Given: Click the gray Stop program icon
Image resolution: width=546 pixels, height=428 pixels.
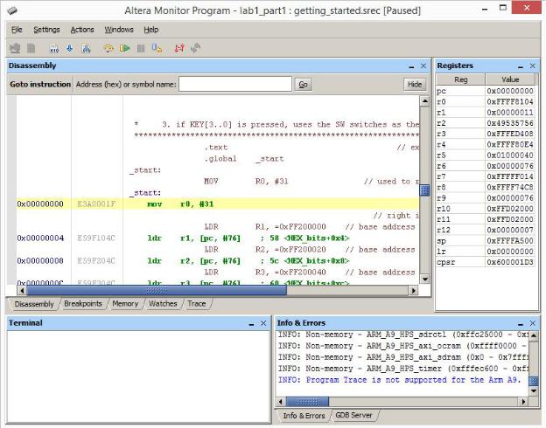Looking at the screenshot, I should (141, 48).
